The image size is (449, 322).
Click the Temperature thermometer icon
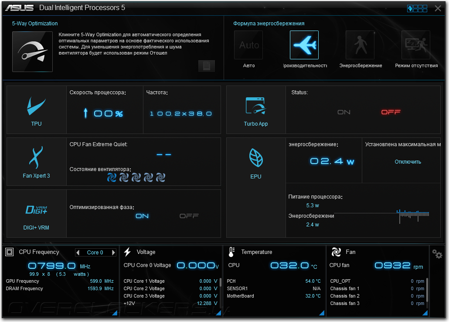(x=231, y=252)
